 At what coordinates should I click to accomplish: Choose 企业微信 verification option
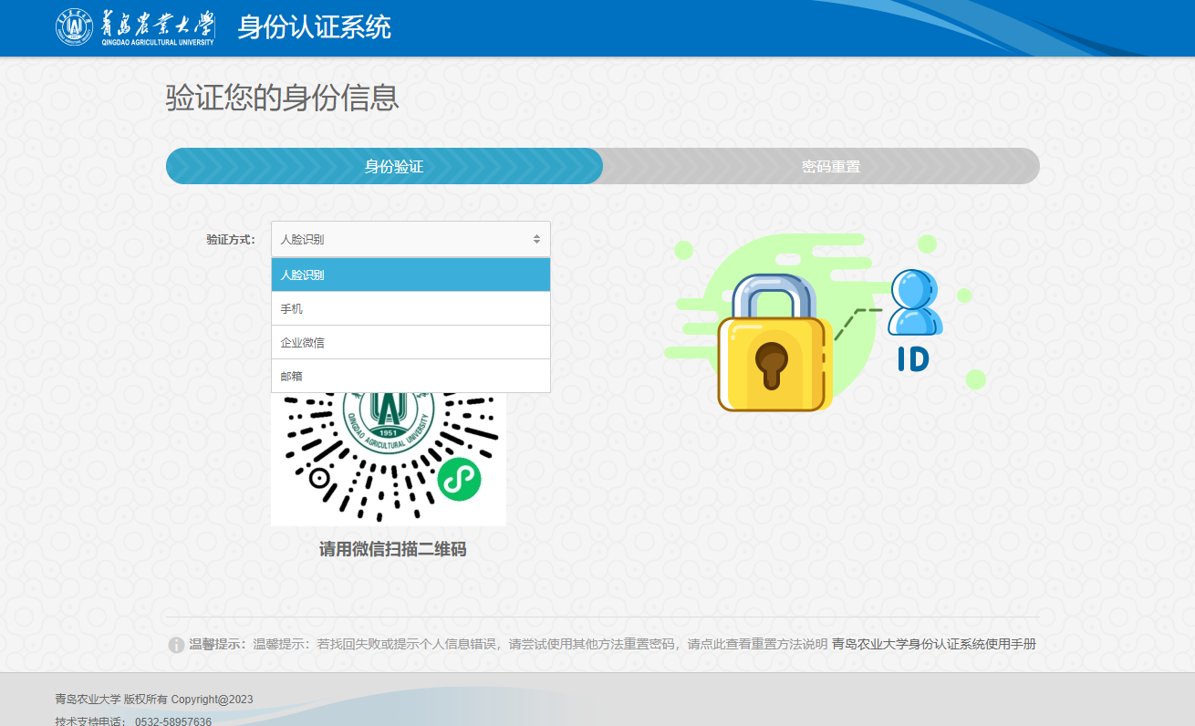(x=410, y=342)
